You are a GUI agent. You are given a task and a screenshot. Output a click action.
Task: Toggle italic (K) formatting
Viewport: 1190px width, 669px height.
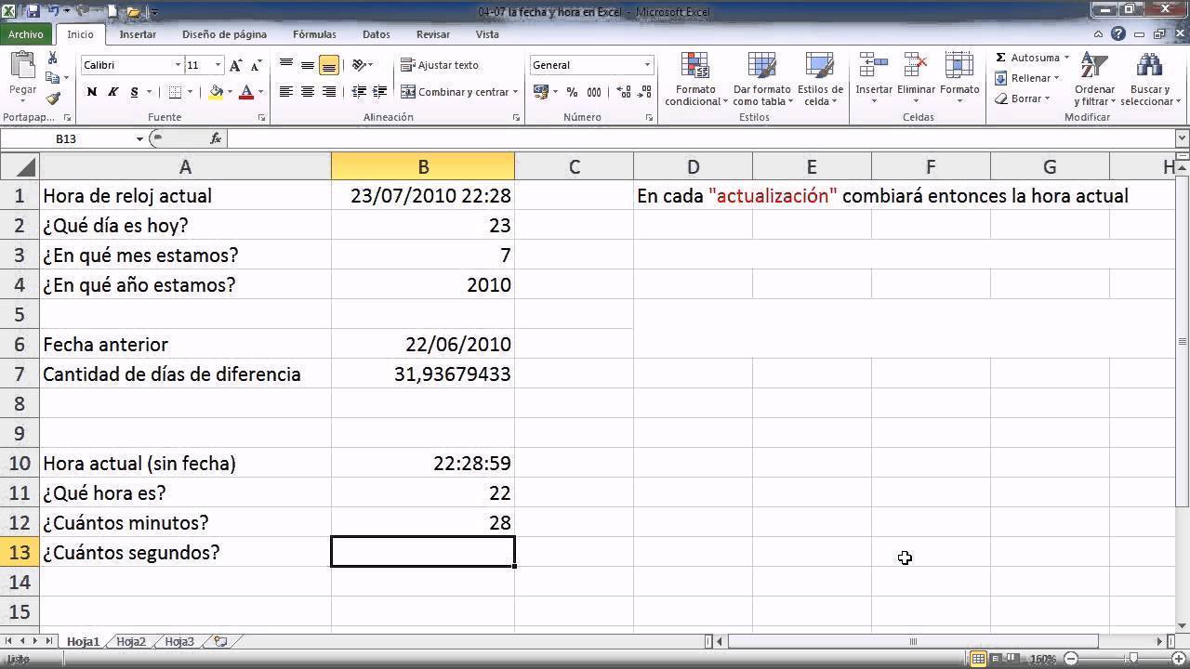[x=112, y=92]
